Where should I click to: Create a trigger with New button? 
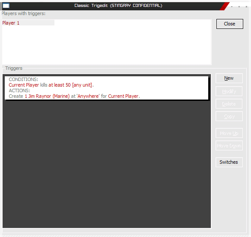(229, 78)
